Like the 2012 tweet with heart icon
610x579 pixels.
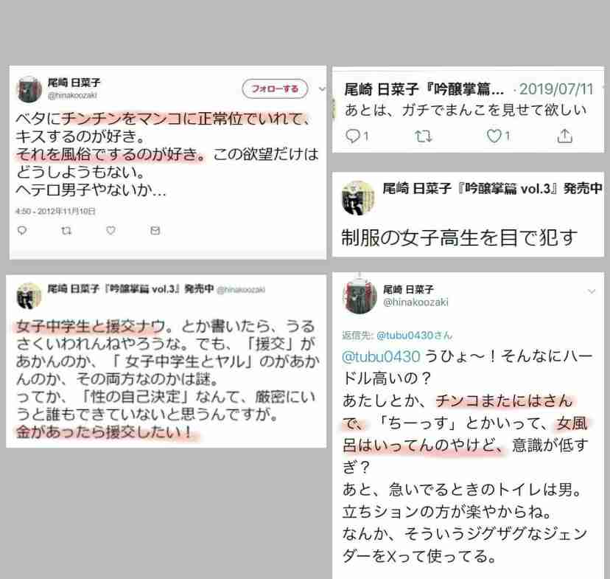pos(111,231)
